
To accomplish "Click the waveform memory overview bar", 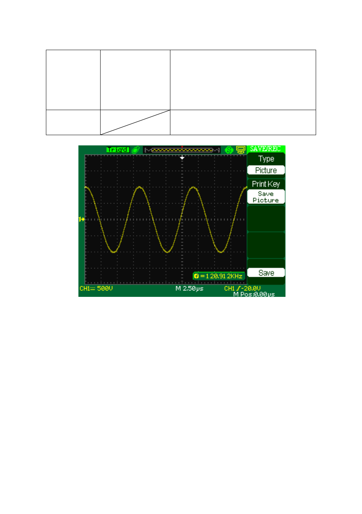I will [182, 150].
